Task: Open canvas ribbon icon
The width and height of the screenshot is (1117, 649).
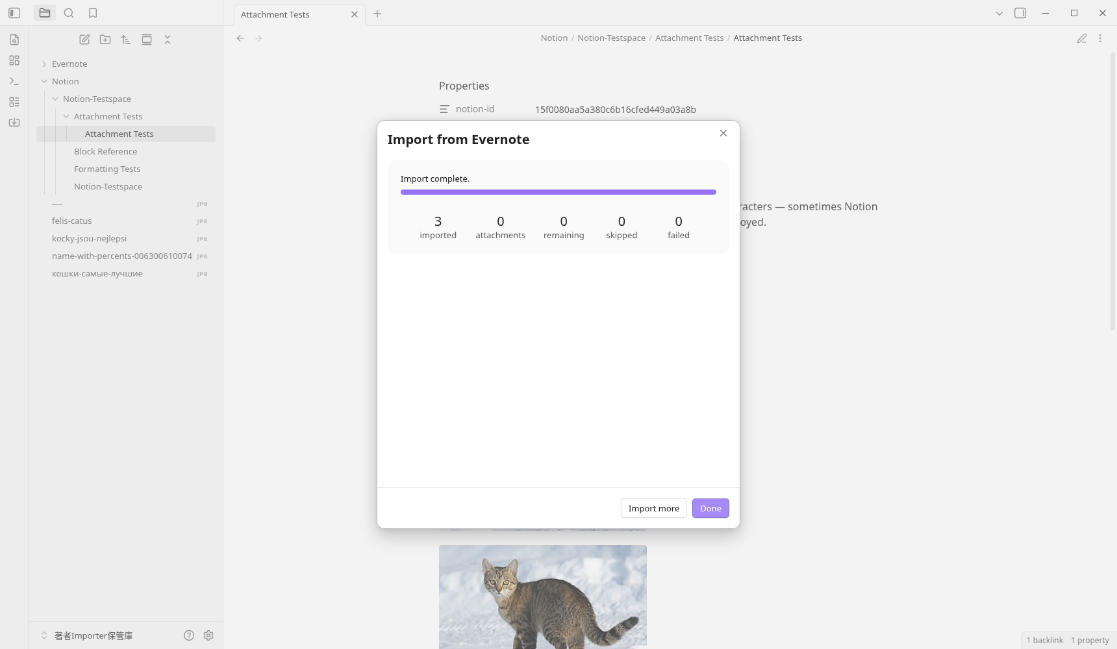Action: coord(14,60)
